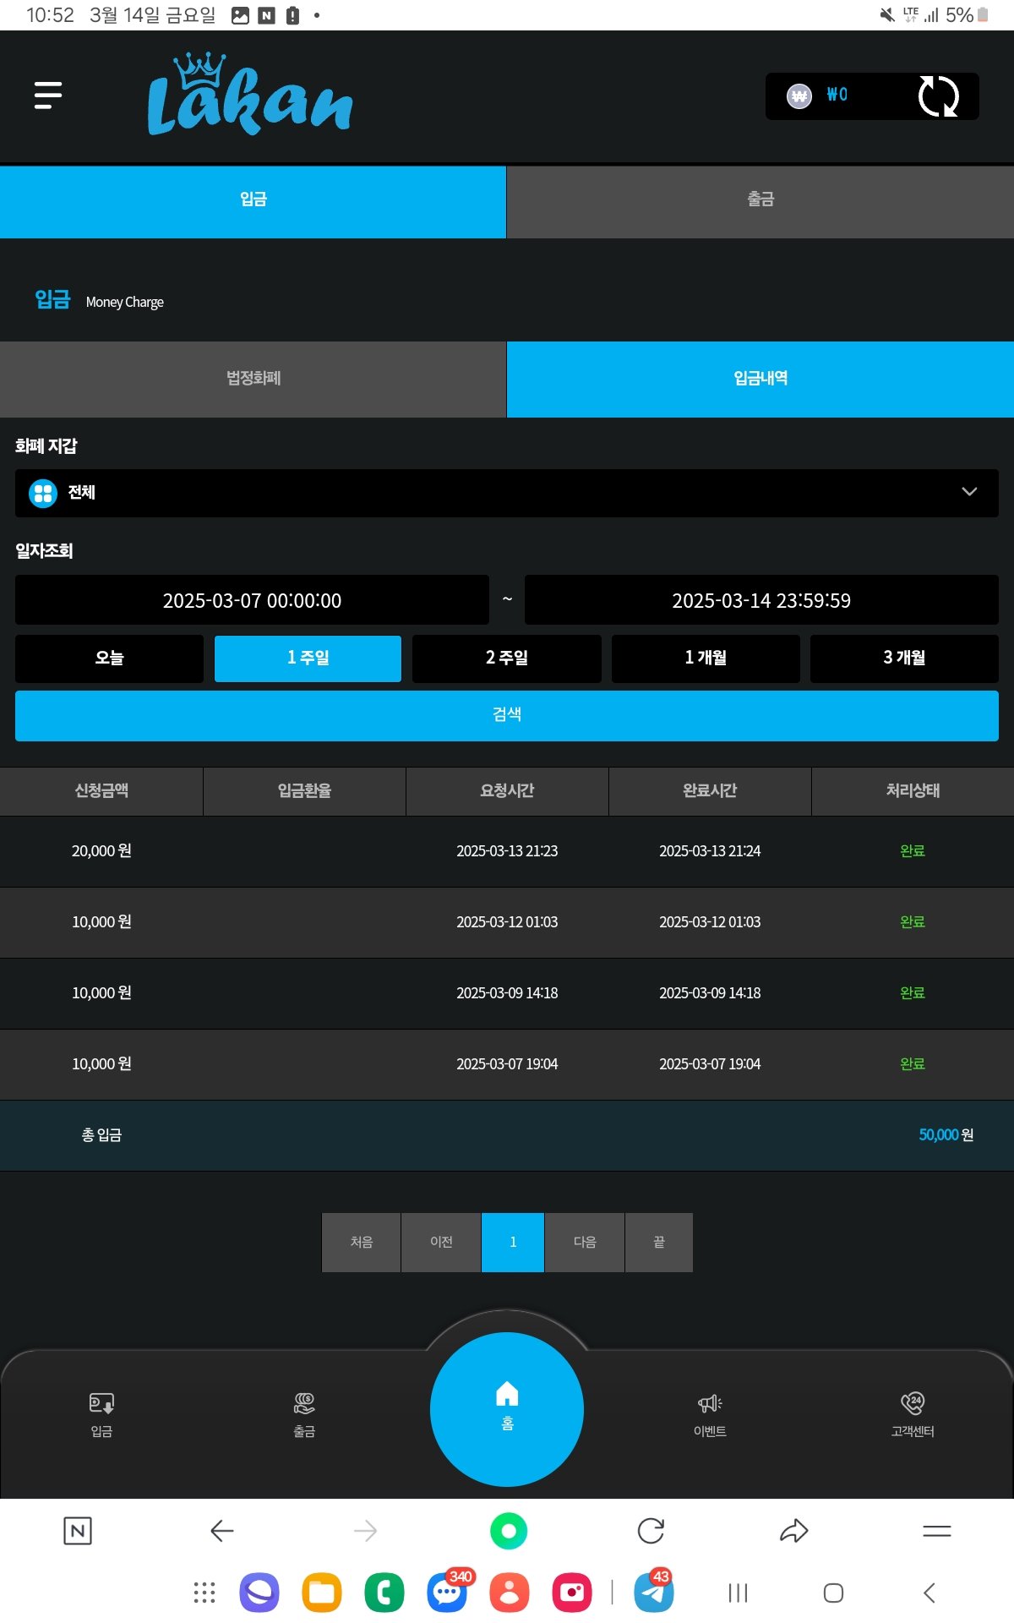Open the hamburger side menu

[x=48, y=96]
